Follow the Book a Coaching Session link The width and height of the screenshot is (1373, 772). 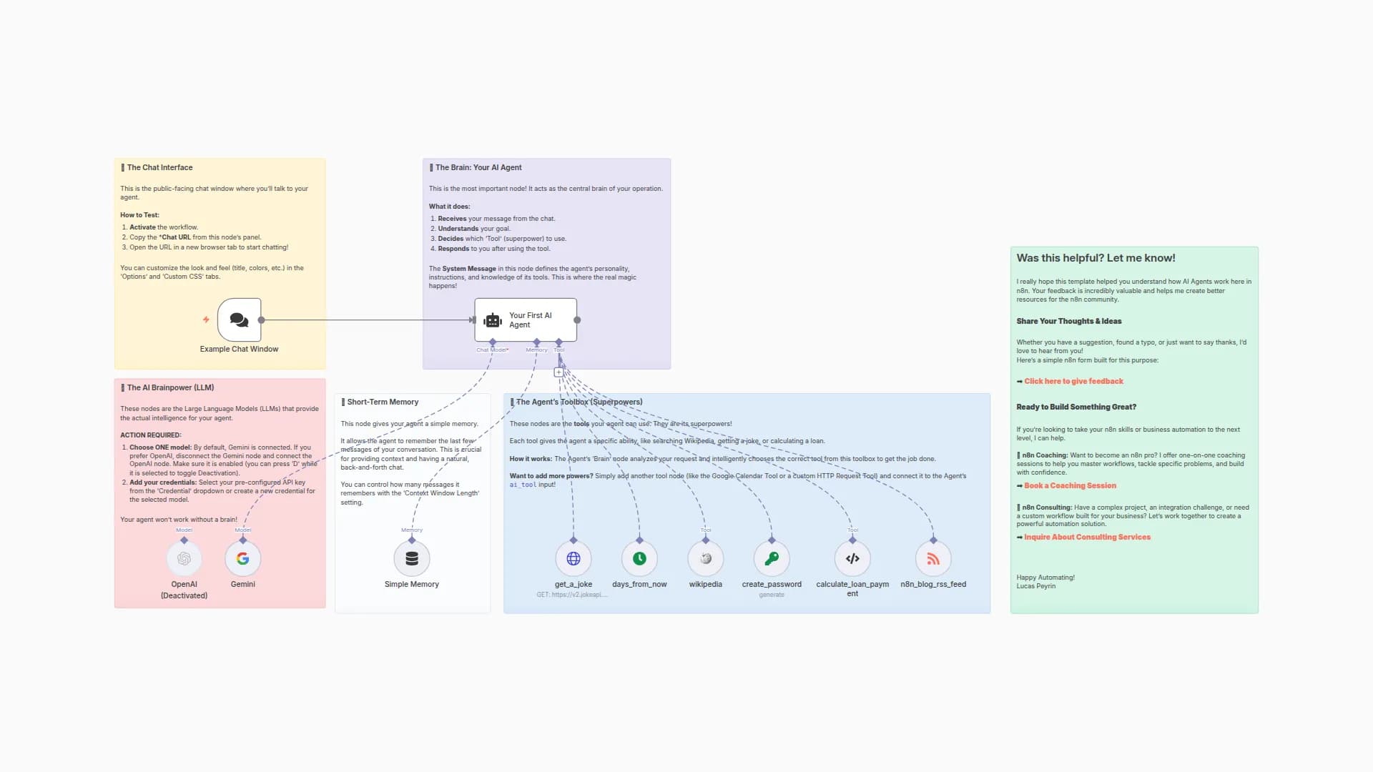pos(1070,486)
